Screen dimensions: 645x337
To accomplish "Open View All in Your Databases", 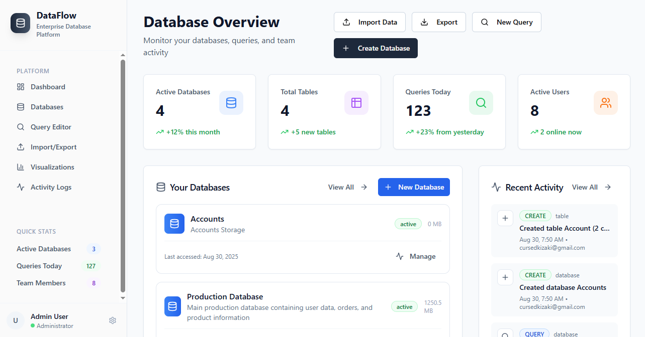I will click(x=348, y=187).
